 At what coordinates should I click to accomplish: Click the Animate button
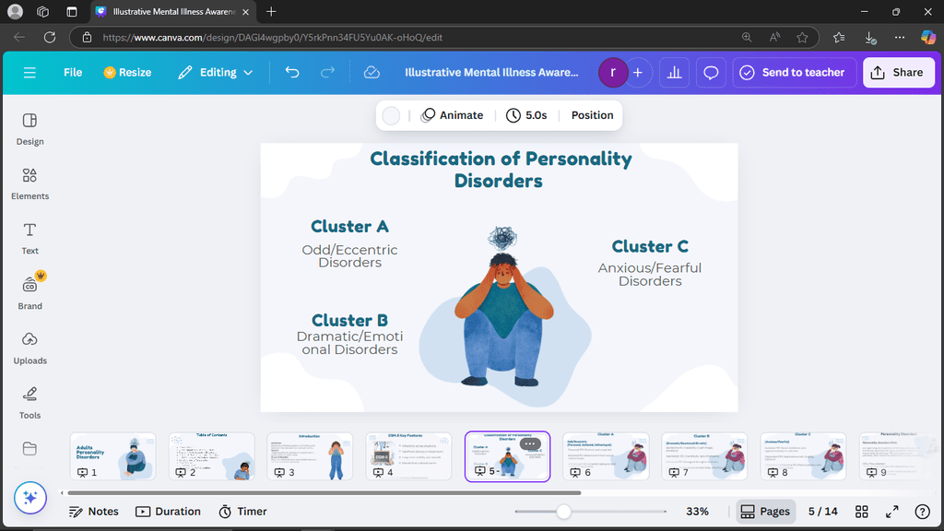[x=452, y=115]
